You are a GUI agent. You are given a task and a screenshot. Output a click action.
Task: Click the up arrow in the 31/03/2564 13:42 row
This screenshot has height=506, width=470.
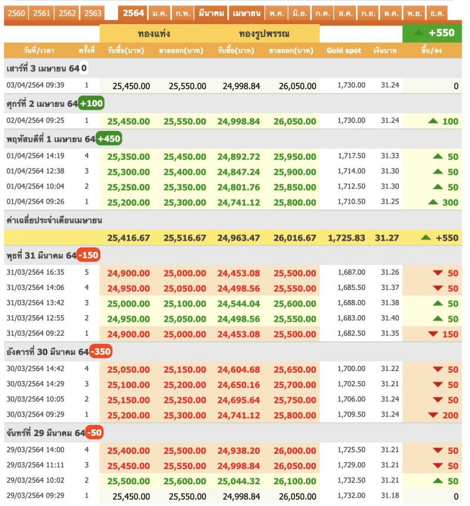coord(438,303)
